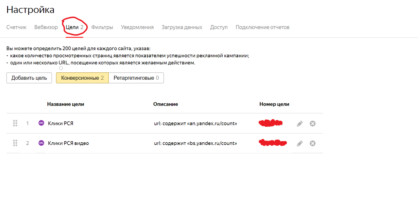
Task: Open the Загрузка данных tab
Action: click(182, 27)
